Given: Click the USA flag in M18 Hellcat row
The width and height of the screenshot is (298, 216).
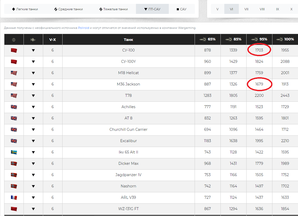Looking at the screenshot, I should point(14,73).
